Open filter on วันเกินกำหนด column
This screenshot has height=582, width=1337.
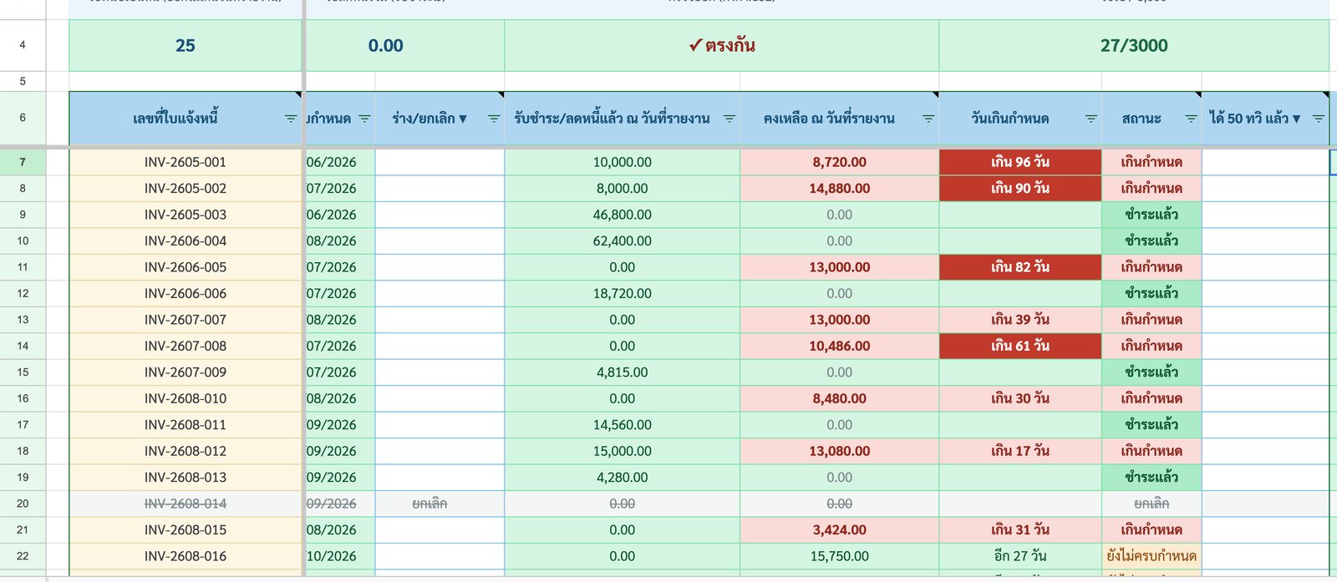[1090, 119]
